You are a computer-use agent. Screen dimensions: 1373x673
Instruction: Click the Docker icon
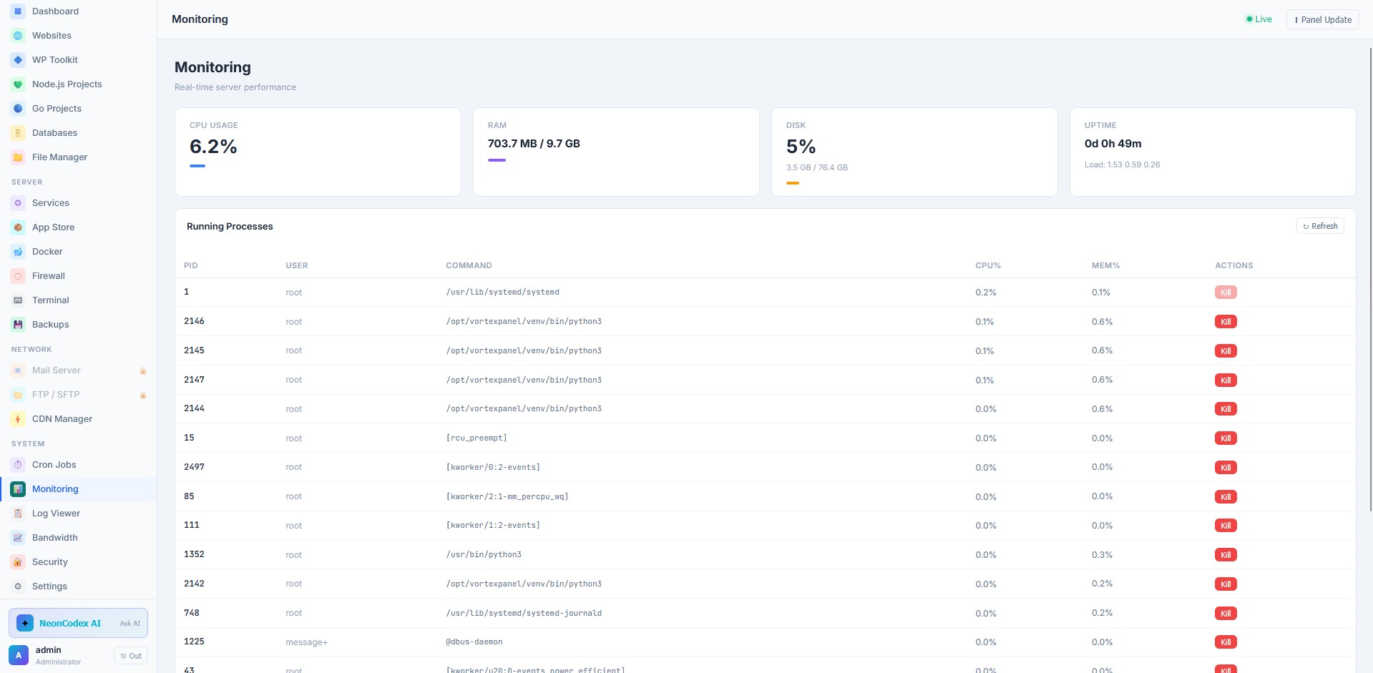(18, 252)
